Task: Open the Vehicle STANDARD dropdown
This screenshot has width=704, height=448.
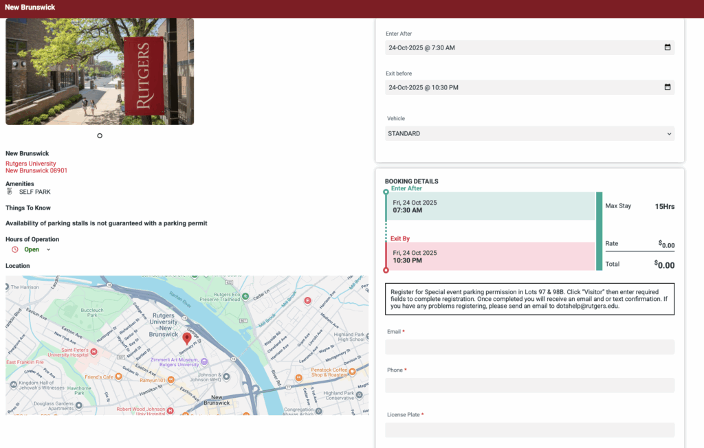Action: [x=529, y=133]
